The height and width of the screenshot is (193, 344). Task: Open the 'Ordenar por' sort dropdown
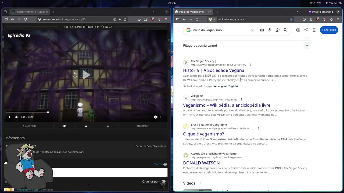click(x=154, y=182)
